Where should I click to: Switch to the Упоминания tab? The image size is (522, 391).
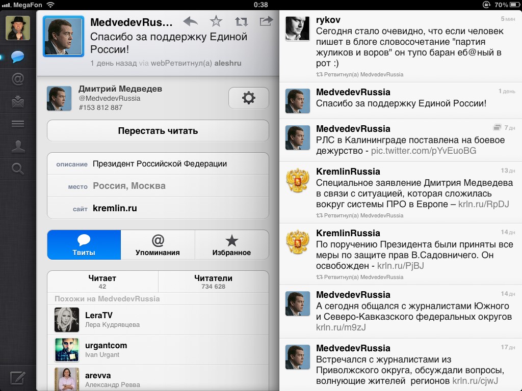[x=158, y=245]
